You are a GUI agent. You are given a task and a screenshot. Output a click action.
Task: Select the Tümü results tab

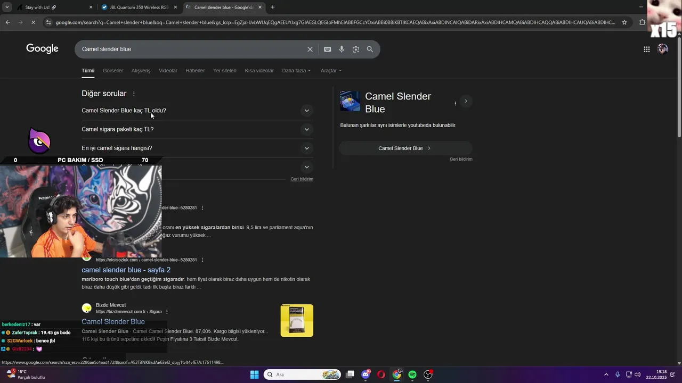88,70
